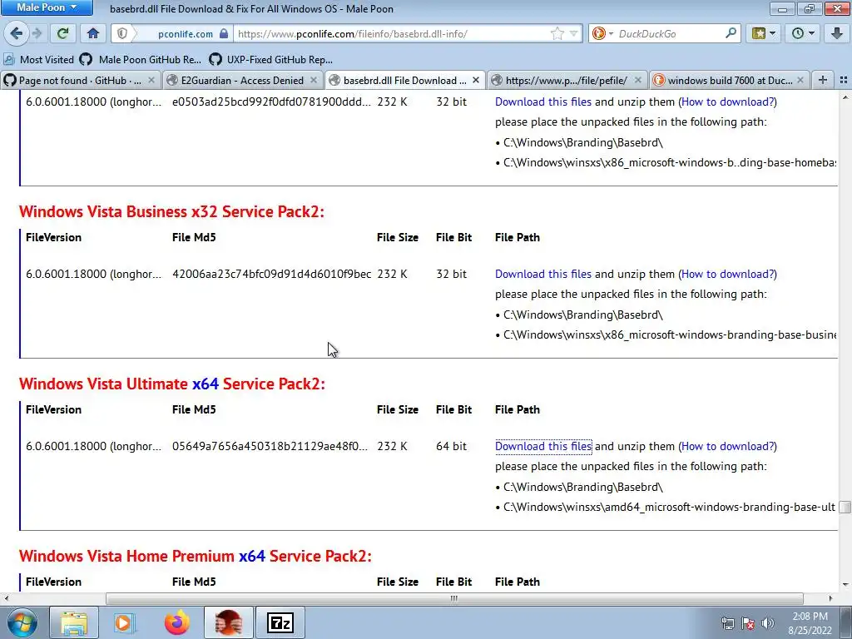
Task: Click the padlock site security icon
Action: tap(224, 33)
